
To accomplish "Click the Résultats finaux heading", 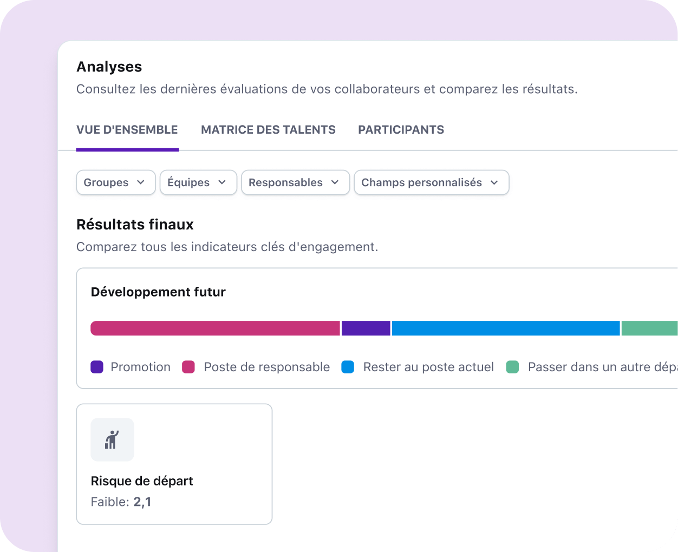I will (135, 225).
